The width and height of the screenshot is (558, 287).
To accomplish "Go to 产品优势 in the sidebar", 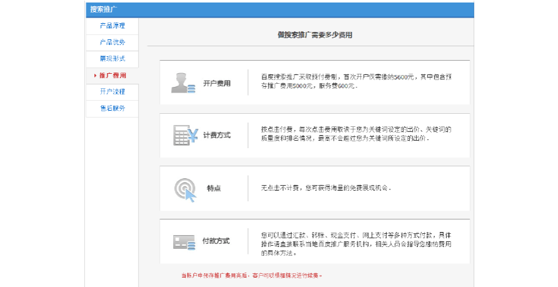I will coord(112,43).
